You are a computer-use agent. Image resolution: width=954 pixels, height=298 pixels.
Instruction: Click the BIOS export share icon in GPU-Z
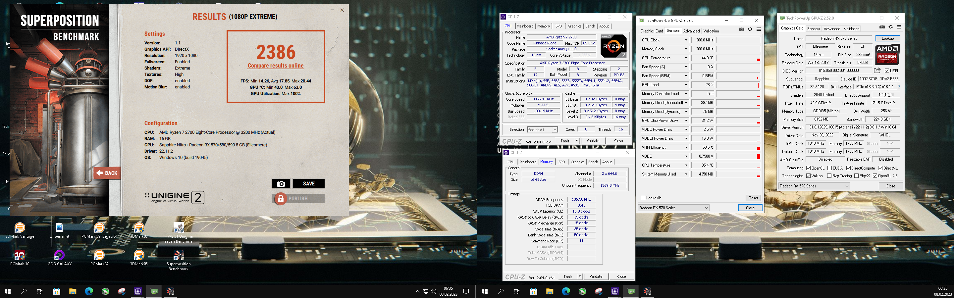(877, 70)
